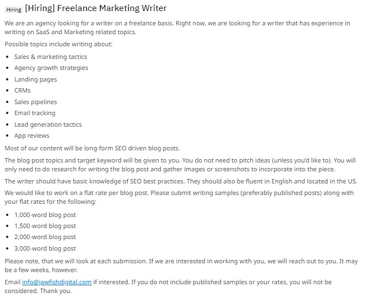The width and height of the screenshot is (374, 298).
Task: Select the App reviews list item
Action: click(31, 136)
